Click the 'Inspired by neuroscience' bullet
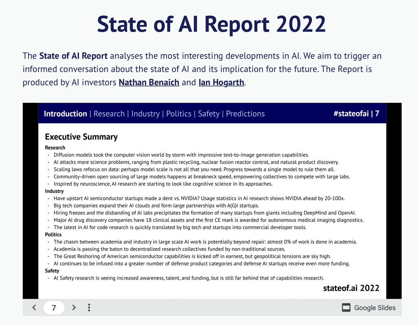Screen dimensions: 418x325 coord(163,184)
